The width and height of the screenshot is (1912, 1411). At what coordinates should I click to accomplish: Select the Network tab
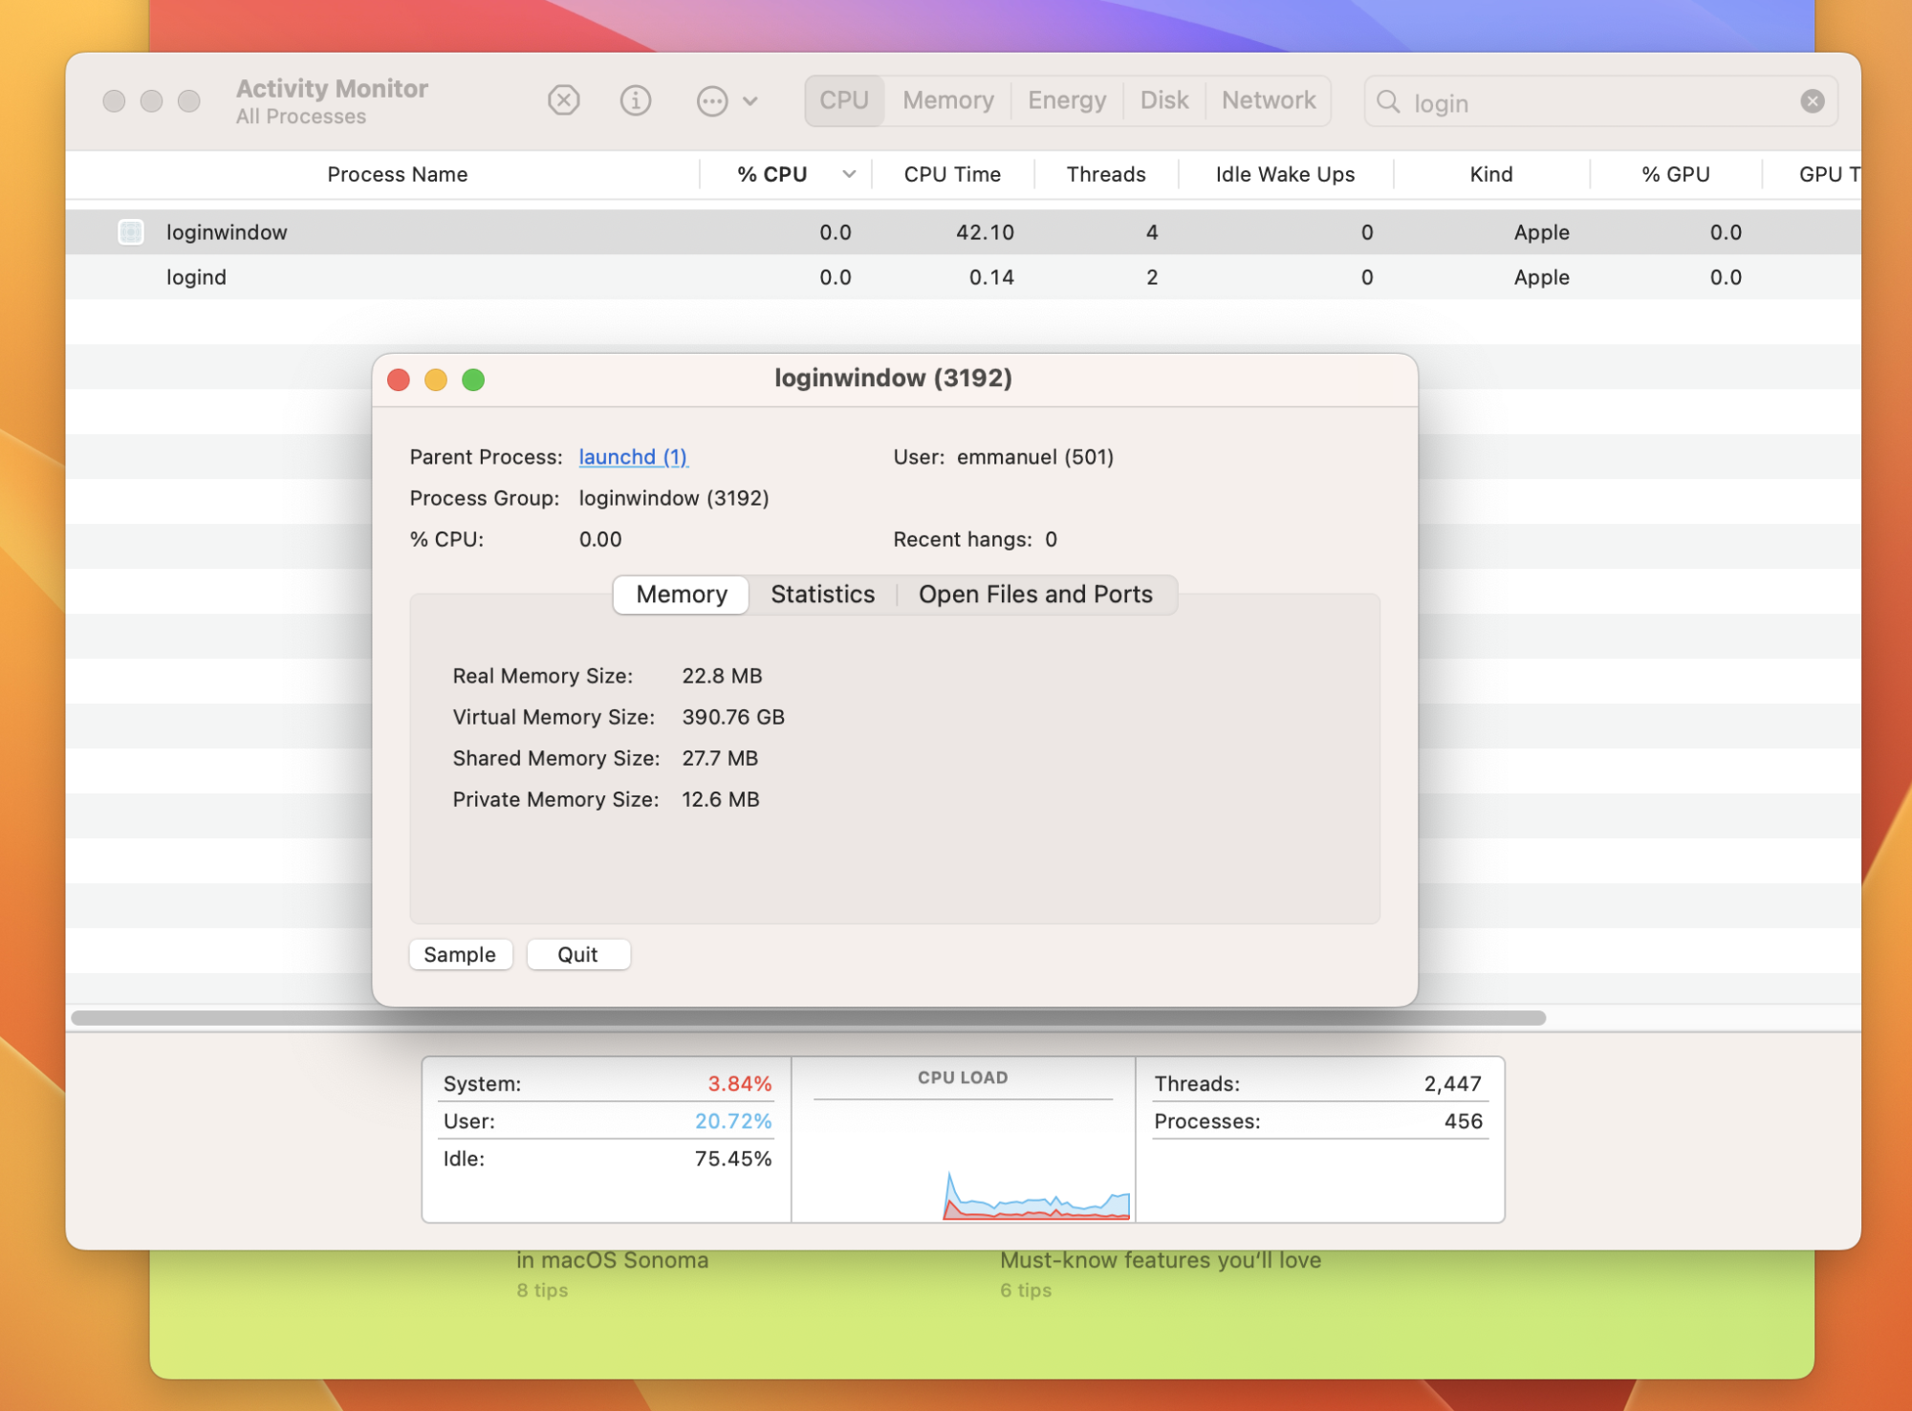[x=1269, y=100]
